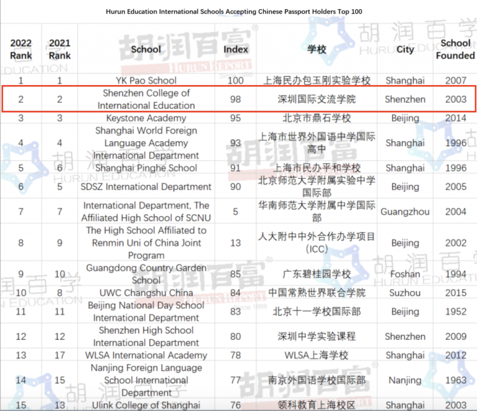Select the '南京外国语学校国际部' cell

tap(317, 380)
